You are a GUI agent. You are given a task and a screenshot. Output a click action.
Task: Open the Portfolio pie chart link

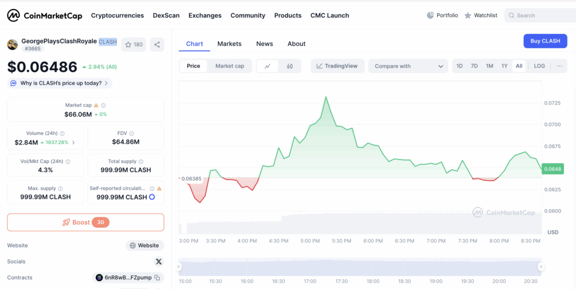point(442,15)
